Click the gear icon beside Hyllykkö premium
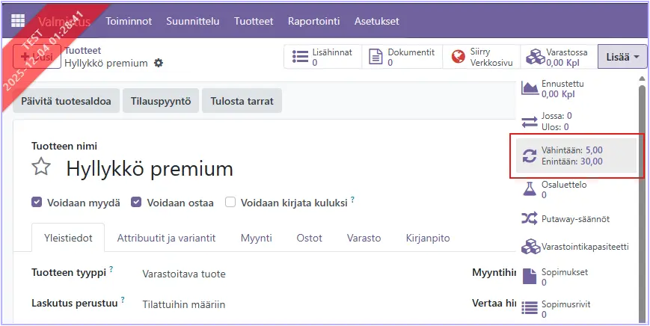This screenshot has width=650, height=326. tap(158, 64)
